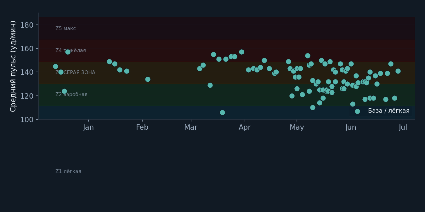425x212 pixels.
Task: Click the May x-axis label
Action: click(297, 128)
